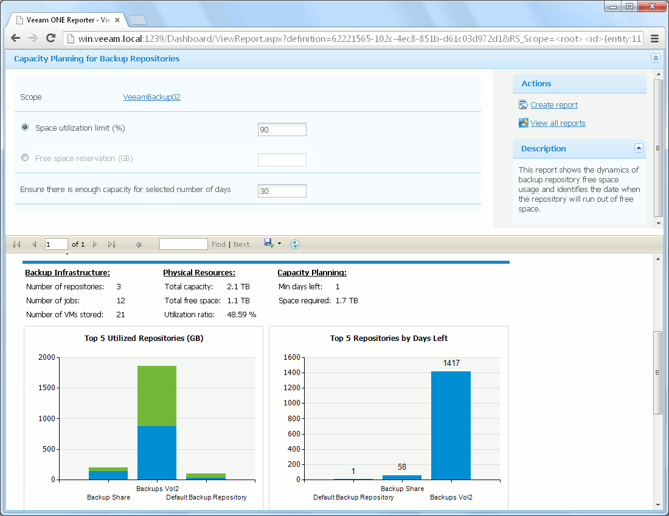669x516 pixels.
Task: Open the VeeamBackup02 scope link
Action: pyautogui.click(x=151, y=97)
